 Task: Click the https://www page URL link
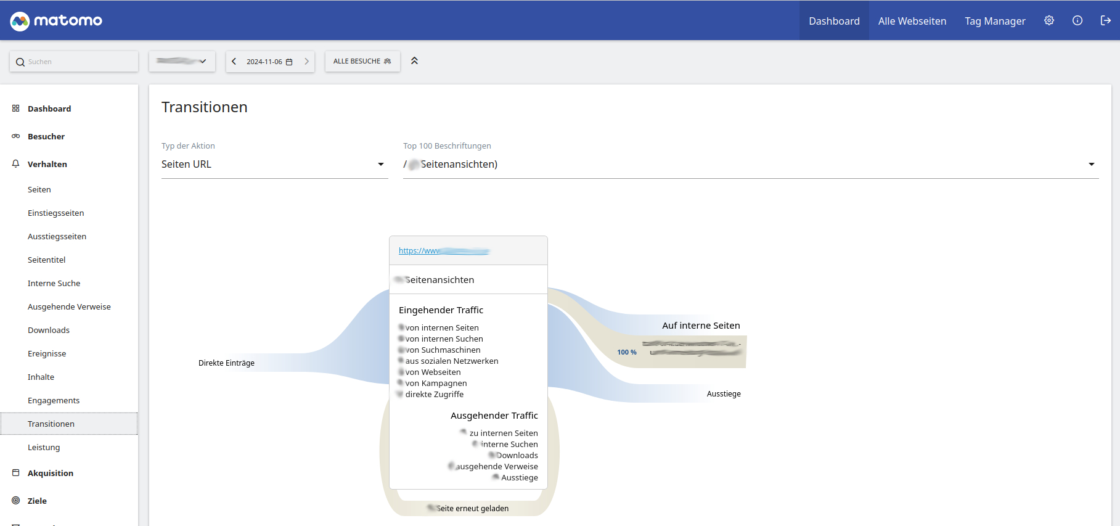click(x=444, y=251)
